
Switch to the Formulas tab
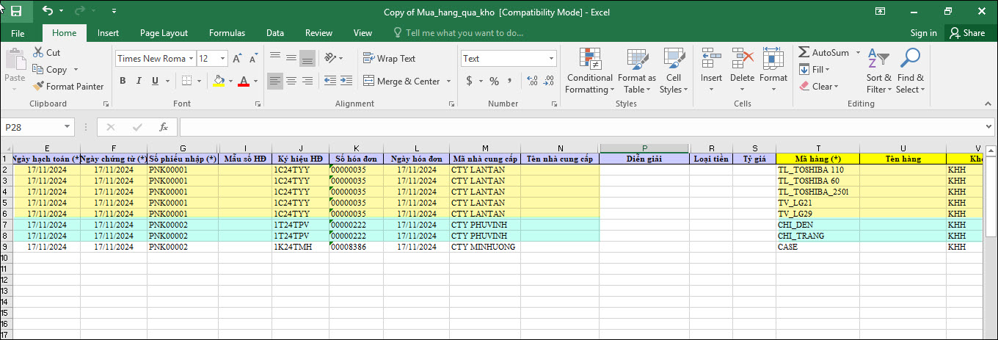[x=227, y=33]
